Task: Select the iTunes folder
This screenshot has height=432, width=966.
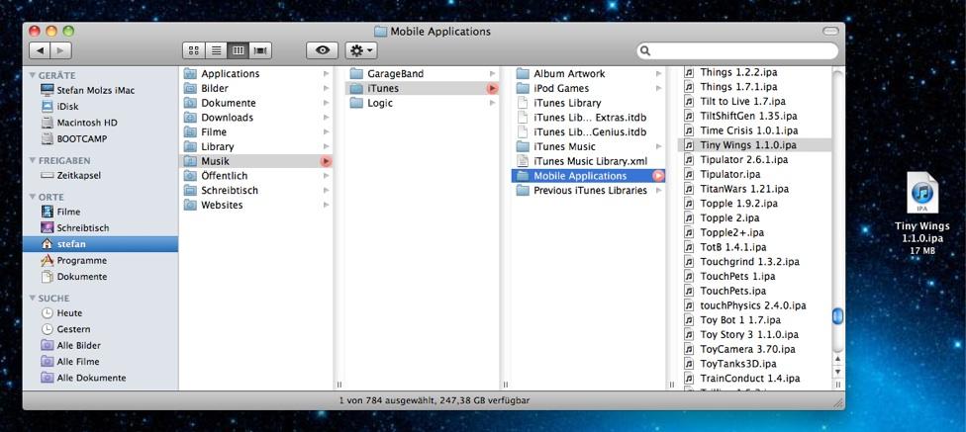Action: [422, 88]
